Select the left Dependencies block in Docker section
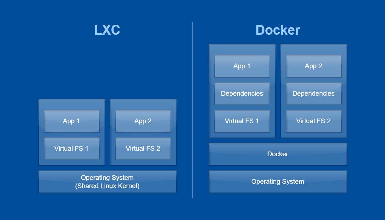 242,94
